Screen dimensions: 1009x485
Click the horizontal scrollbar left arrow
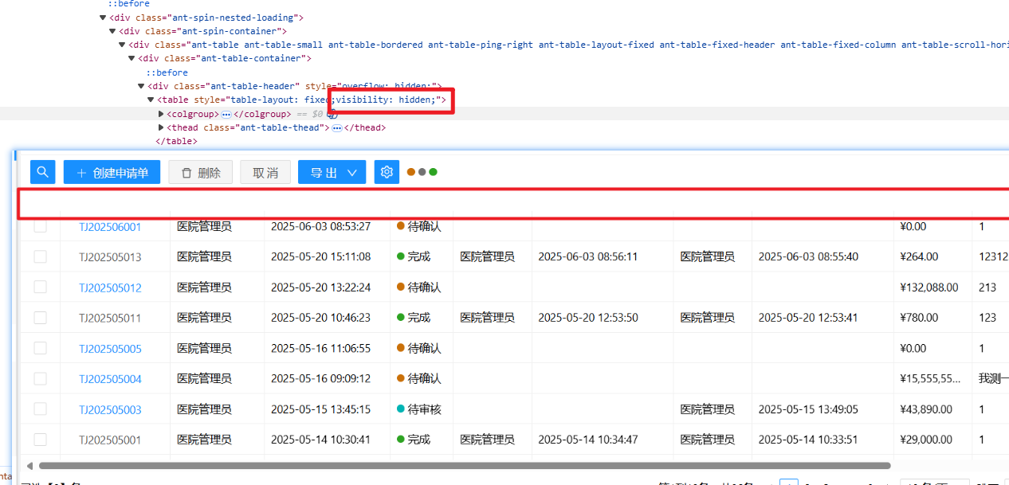coord(29,466)
